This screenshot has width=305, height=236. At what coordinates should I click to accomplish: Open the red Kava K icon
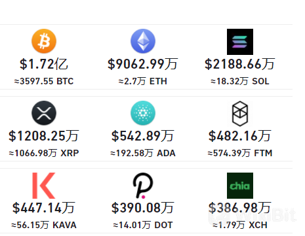[44, 186]
